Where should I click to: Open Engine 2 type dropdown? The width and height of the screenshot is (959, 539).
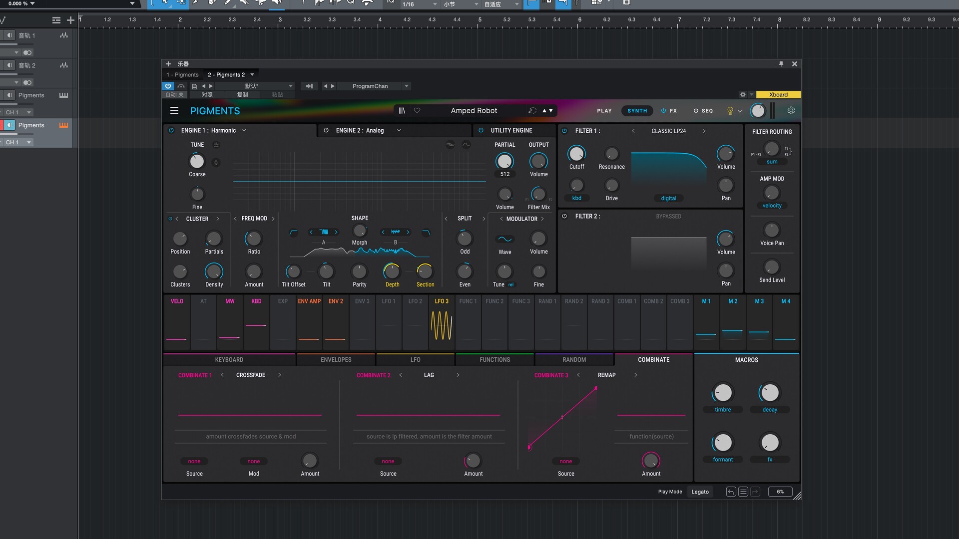tap(399, 130)
